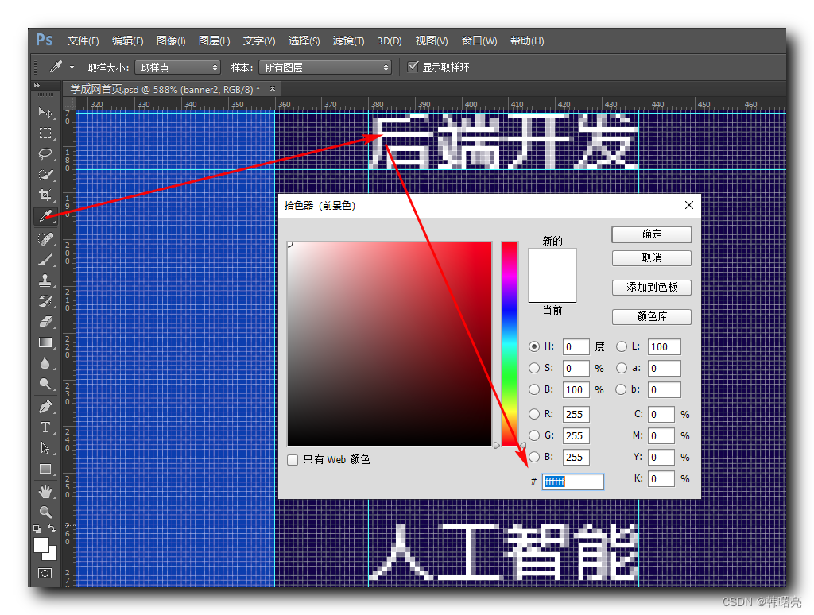Select the R red radio button
The image size is (814, 615).
click(534, 414)
